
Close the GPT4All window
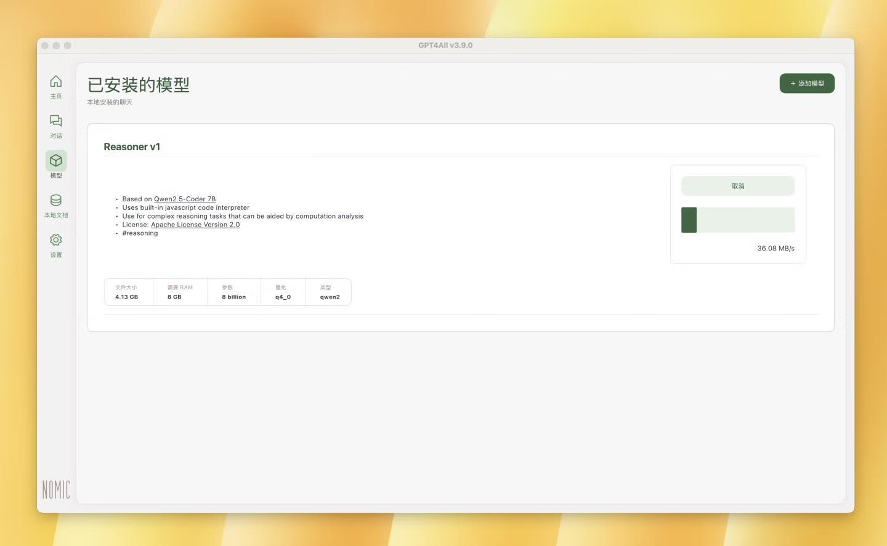(45, 46)
